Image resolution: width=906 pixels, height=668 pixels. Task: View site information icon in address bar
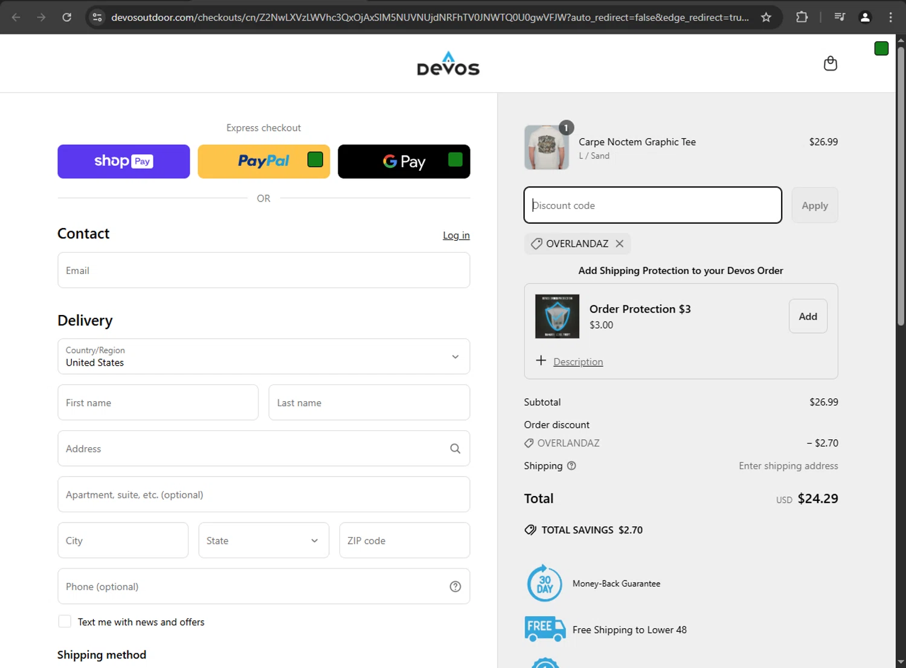[x=97, y=17]
